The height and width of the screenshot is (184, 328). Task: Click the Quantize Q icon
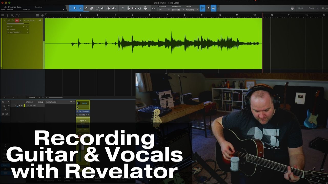click(x=140, y=8)
